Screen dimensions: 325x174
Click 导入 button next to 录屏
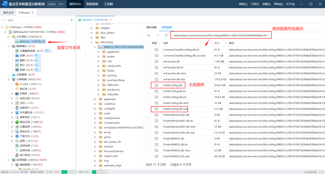[38, 56]
